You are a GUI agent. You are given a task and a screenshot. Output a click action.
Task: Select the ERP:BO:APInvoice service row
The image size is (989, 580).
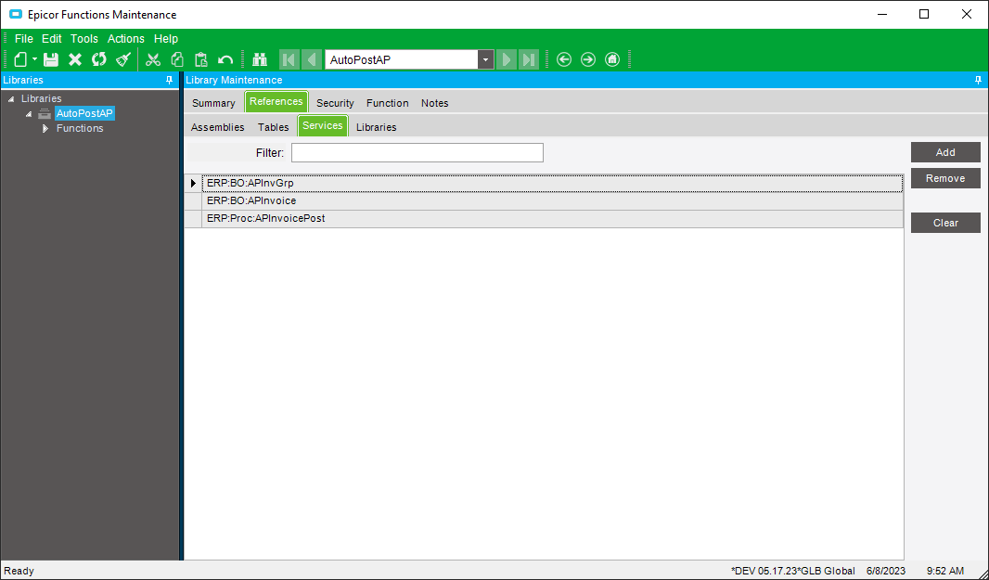coord(553,200)
